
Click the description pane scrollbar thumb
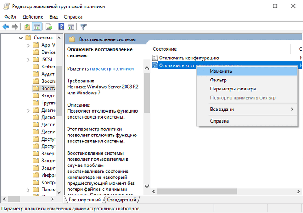coord(147,93)
